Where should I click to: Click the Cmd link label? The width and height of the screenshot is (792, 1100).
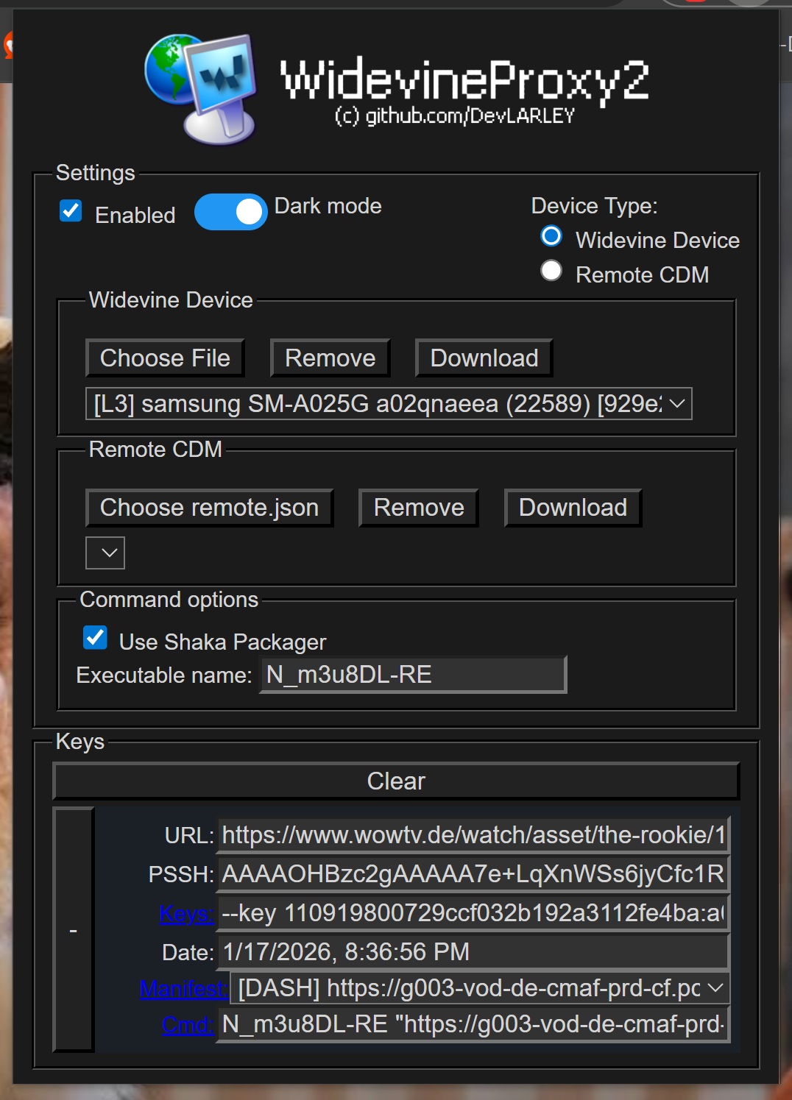[188, 1025]
